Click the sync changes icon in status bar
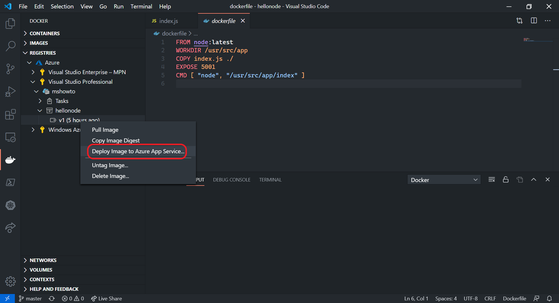The image size is (559, 303). click(52, 298)
